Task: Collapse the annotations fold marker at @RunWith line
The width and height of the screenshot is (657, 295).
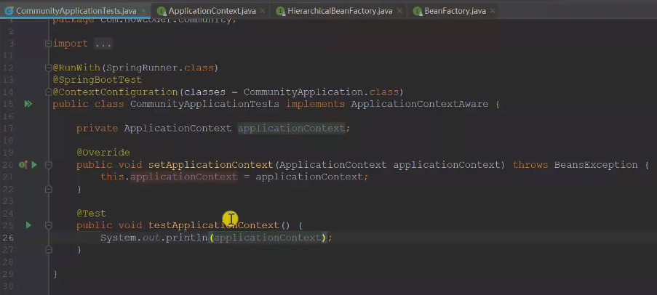Action: (49, 68)
